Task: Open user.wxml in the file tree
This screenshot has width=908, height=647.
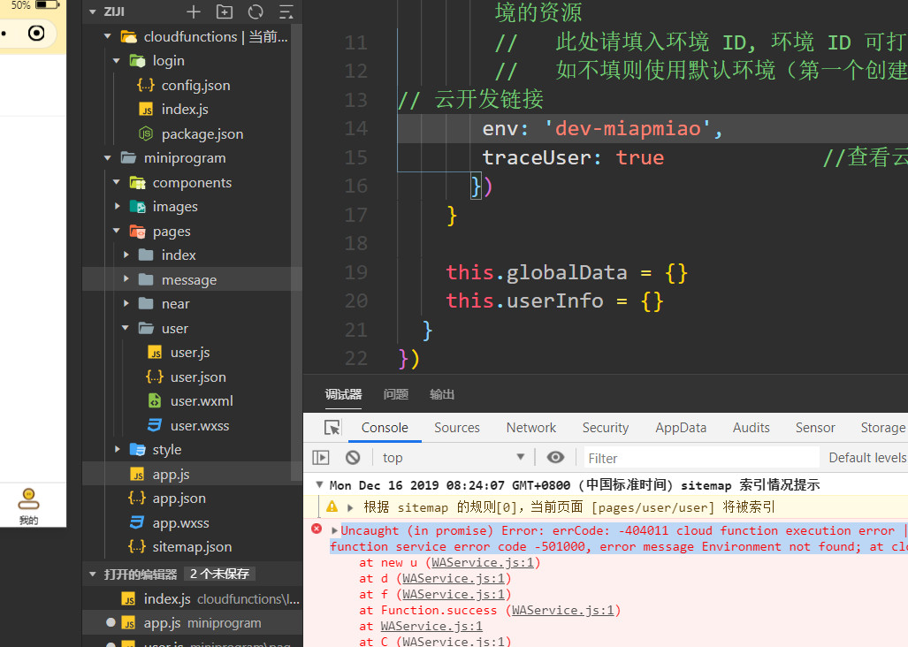Action: pyautogui.click(x=202, y=400)
